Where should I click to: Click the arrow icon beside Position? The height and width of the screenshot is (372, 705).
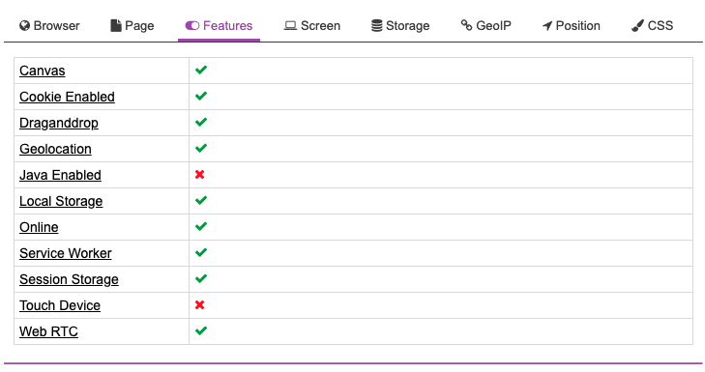(547, 26)
